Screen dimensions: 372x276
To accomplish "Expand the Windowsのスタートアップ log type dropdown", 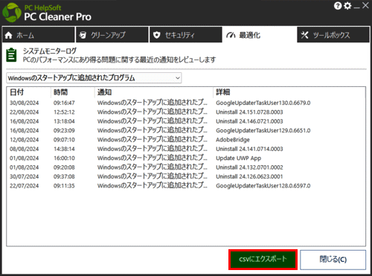I will pos(94,78).
